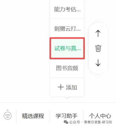Click the small arrow above keyboard icon
This screenshot has width=116, height=127.
click(8, 110)
